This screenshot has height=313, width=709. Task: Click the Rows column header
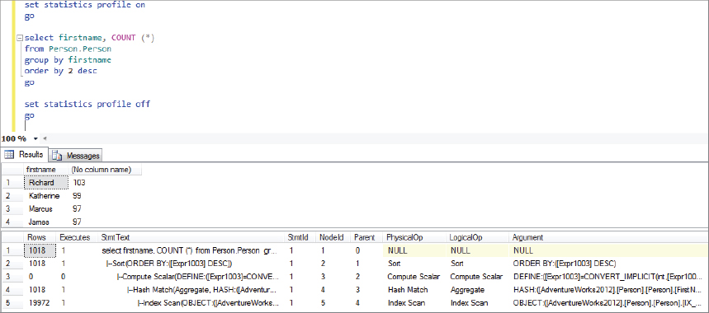point(36,237)
